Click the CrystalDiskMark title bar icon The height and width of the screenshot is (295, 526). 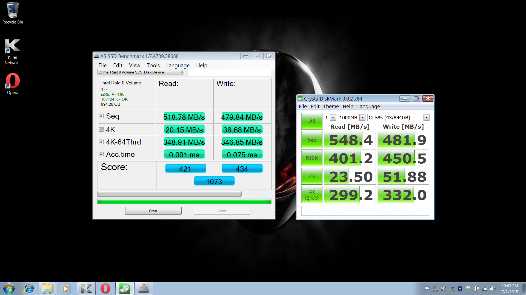pos(300,98)
